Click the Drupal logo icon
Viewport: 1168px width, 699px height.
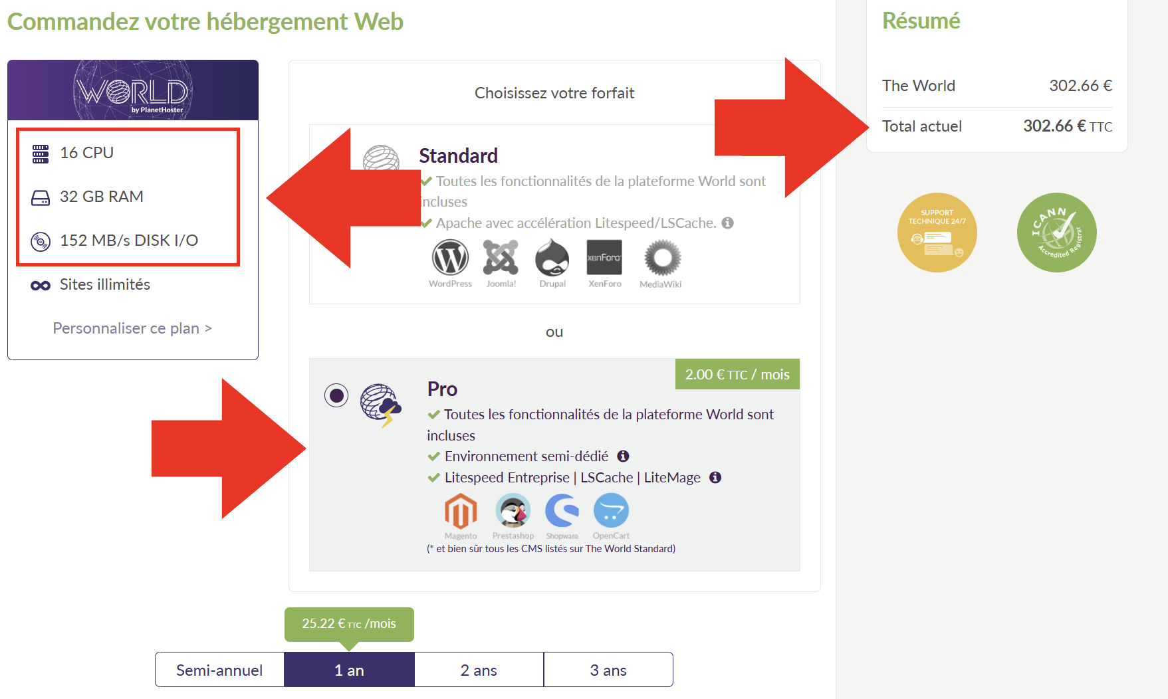(x=552, y=258)
